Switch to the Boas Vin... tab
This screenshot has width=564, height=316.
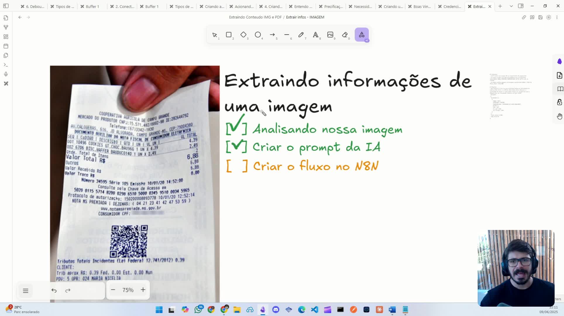(421, 6)
